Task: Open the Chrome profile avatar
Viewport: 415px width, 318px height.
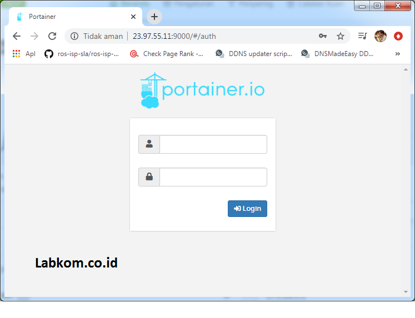Action: (380, 36)
